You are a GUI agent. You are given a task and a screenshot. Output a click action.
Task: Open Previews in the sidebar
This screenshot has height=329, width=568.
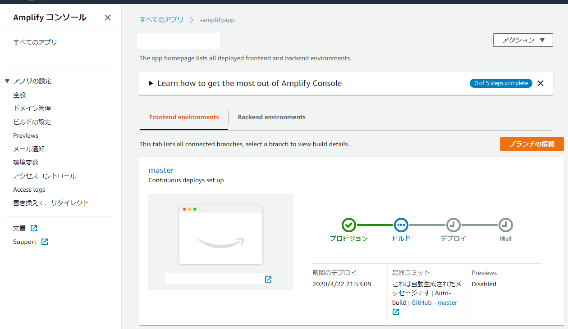(26, 135)
